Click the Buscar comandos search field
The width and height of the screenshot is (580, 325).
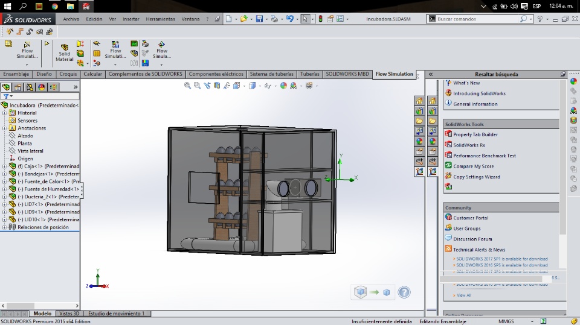[477, 19]
